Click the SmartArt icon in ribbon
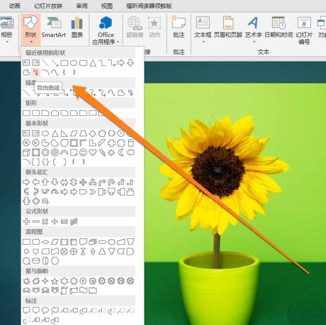This screenshot has height=325, width=326. point(53,27)
